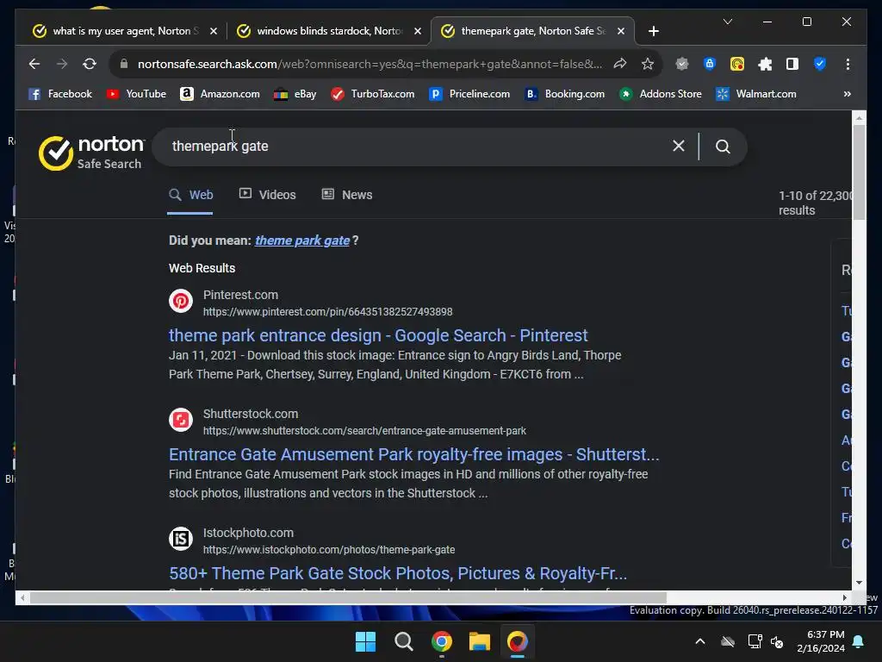
Task: Go back to the previous page
Action: click(x=34, y=64)
